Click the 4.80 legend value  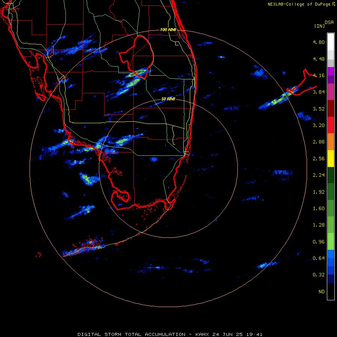click(319, 42)
